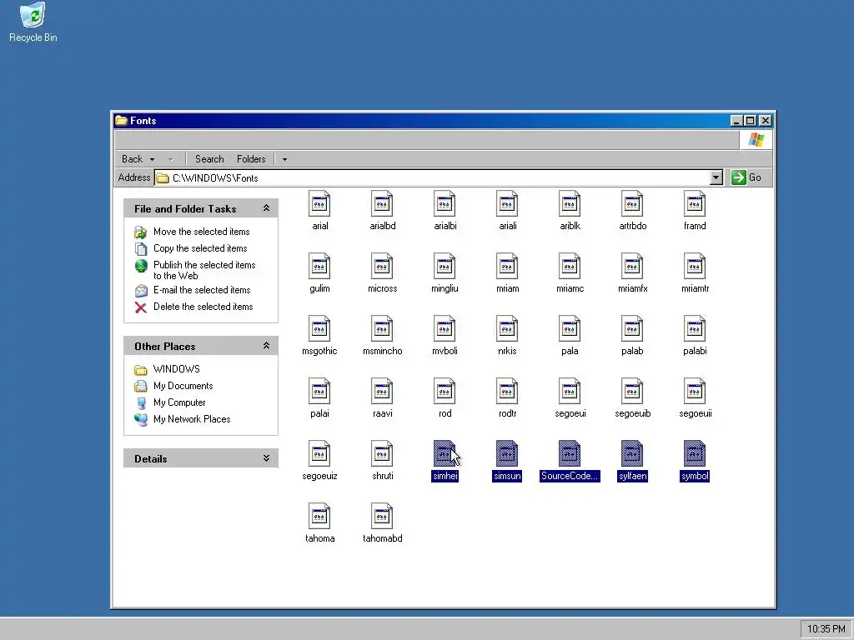Click the raavi font icon
Viewport: 854px width, 640px height.
tap(382, 392)
